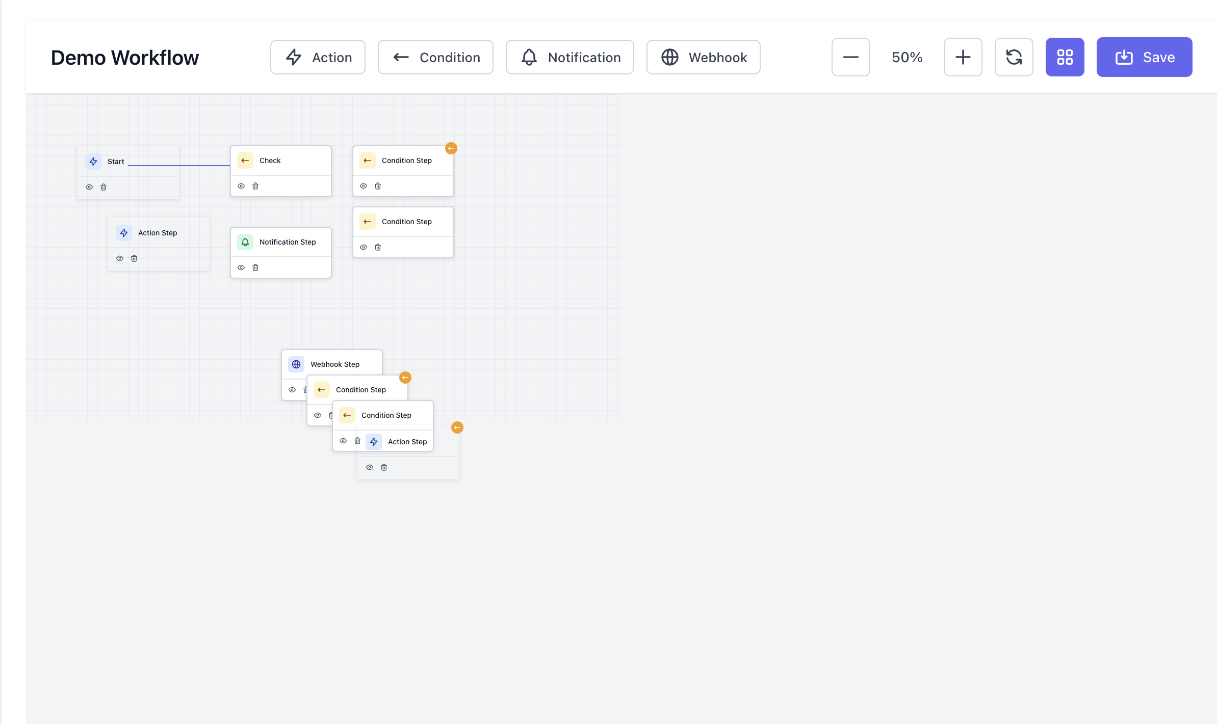Zoom in using the plus icon
Image resolution: width=1217 pixels, height=724 pixels.
[962, 57]
